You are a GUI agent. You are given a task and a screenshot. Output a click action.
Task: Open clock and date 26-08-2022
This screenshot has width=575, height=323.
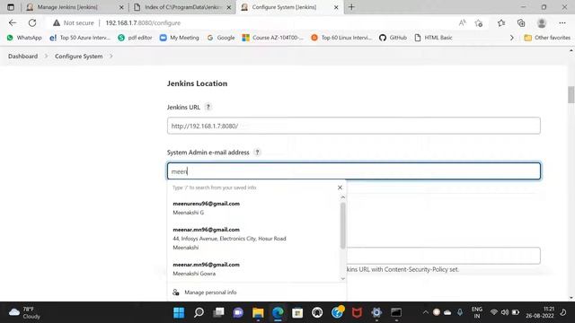[540, 312]
